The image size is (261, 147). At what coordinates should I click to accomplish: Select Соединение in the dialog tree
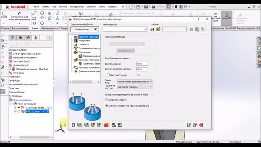click(x=84, y=52)
